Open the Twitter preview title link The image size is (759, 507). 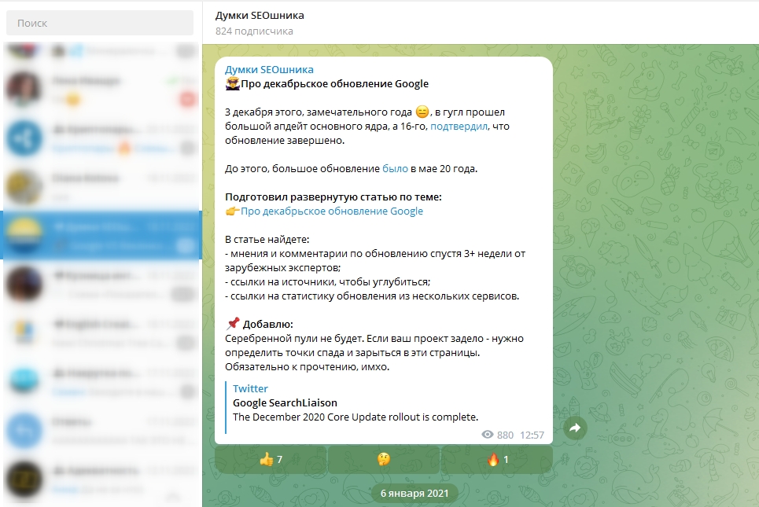coord(250,388)
